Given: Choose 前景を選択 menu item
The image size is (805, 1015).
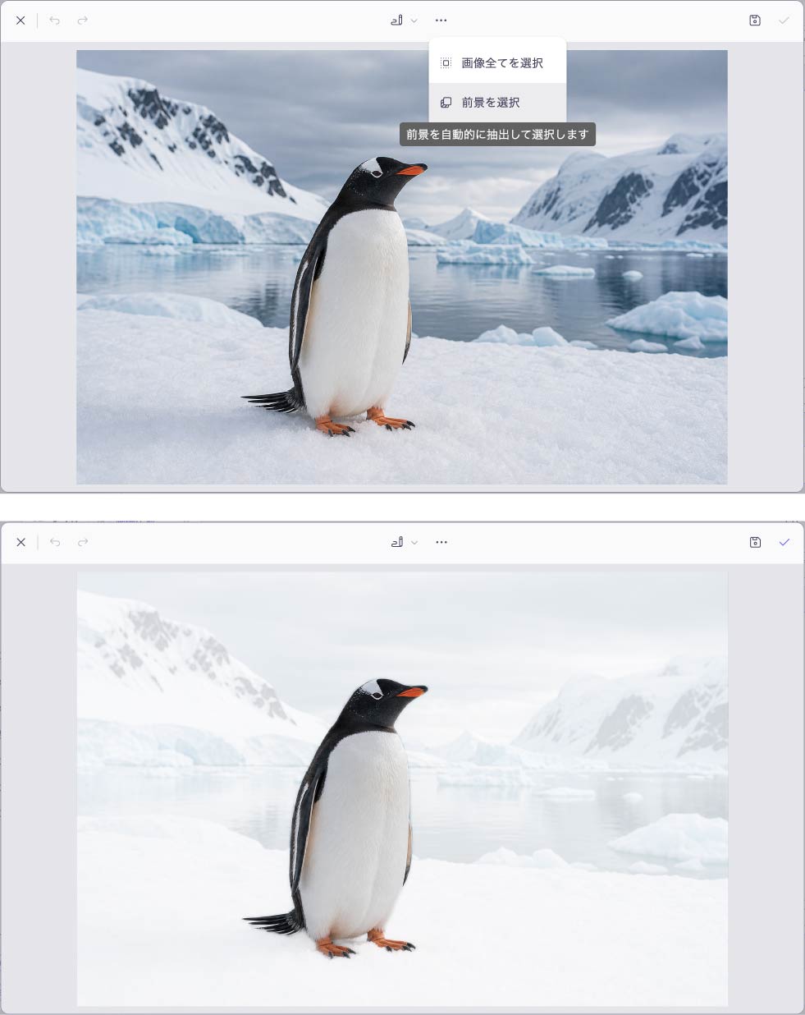Looking at the screenshot, I should (497, 103).
